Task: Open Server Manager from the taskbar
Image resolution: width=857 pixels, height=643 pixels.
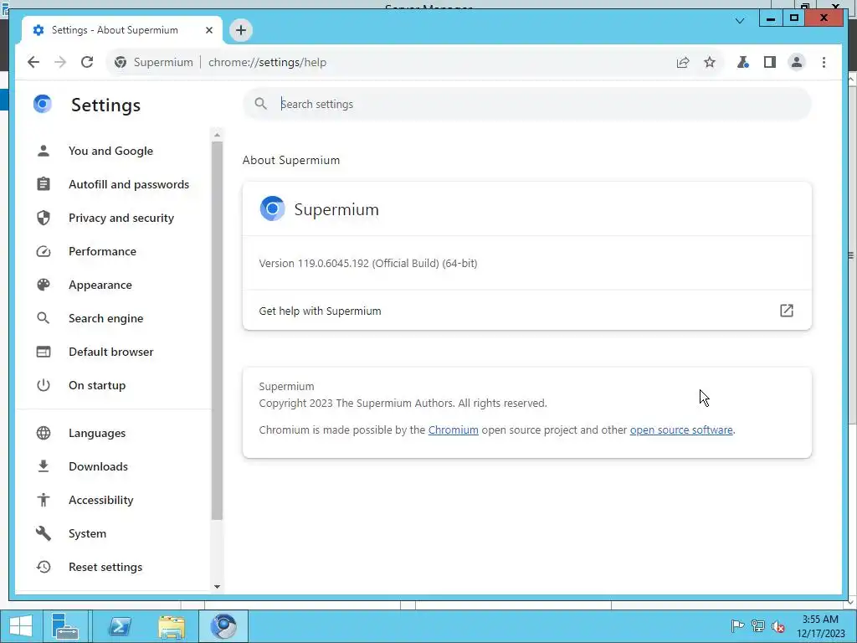Action: pos(65,626)
